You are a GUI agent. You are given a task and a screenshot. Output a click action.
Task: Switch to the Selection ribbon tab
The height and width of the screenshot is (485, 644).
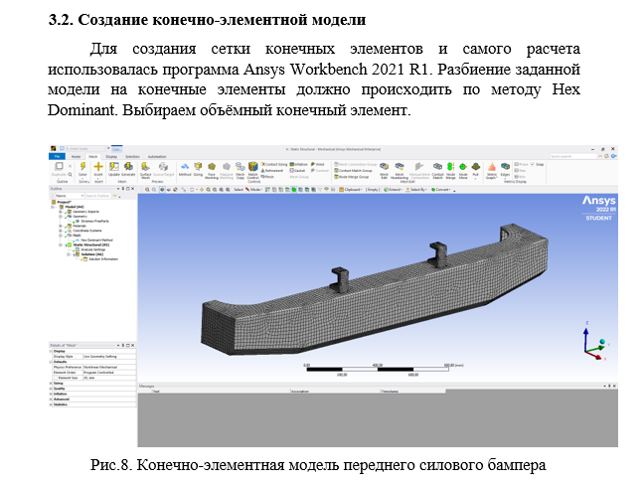(x=132, y=156)
